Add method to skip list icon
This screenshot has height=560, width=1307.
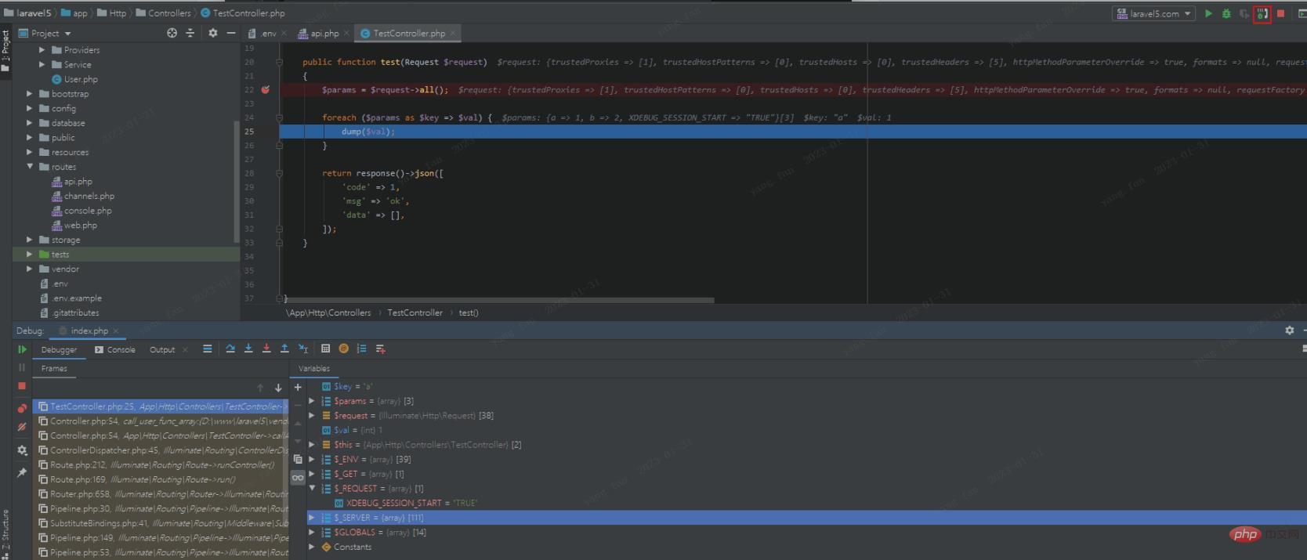(380, 349)
